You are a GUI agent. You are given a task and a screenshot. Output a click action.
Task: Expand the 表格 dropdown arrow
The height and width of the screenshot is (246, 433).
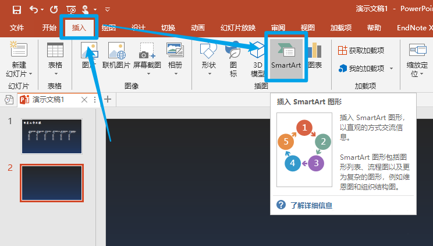point(56,74)
